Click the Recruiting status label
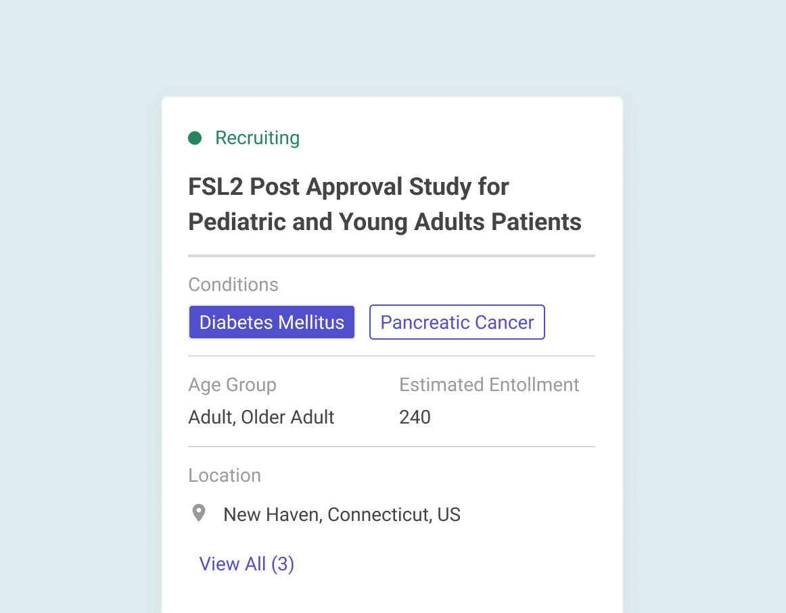The image size is (786, 613). click(258, 138)
